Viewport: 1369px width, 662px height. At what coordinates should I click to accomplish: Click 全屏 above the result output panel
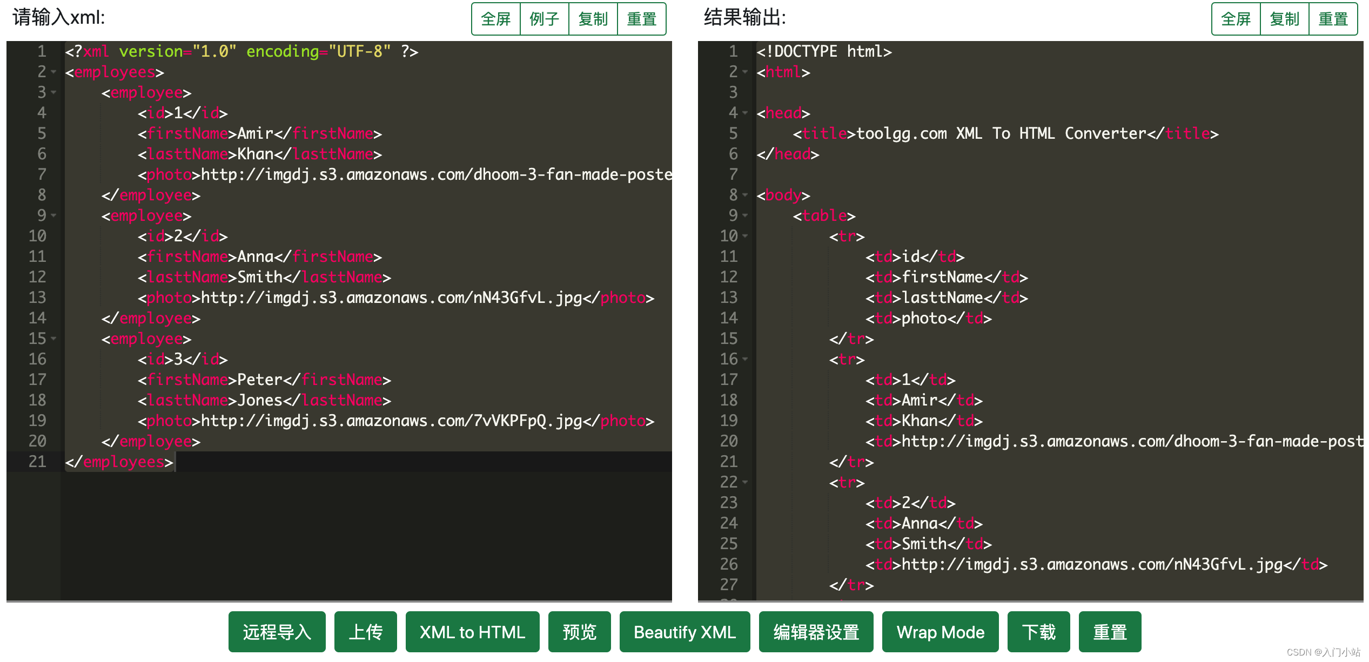click(1236, 18)
